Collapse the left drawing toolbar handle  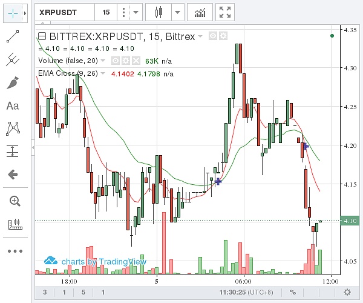point(33,147)
